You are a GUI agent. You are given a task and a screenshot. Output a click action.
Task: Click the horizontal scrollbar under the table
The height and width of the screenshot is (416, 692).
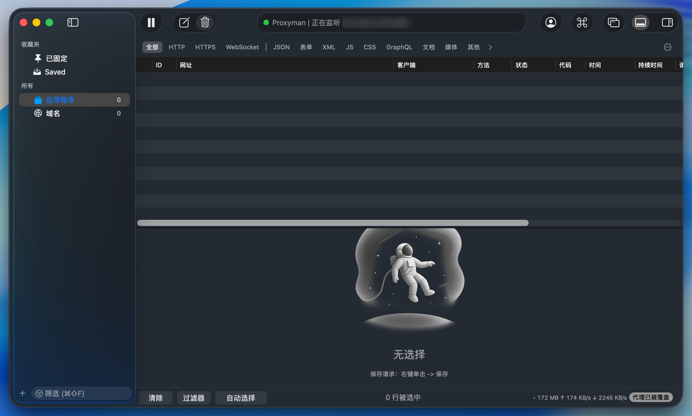coord(333,223)
